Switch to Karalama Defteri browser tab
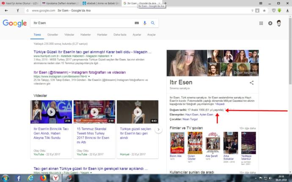Screen dimensions: 292x182 [61, 3]
